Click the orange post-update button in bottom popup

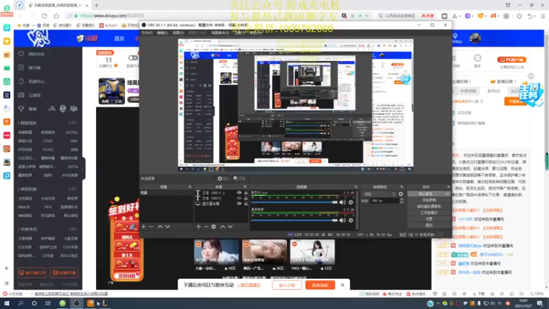[320, 285]
